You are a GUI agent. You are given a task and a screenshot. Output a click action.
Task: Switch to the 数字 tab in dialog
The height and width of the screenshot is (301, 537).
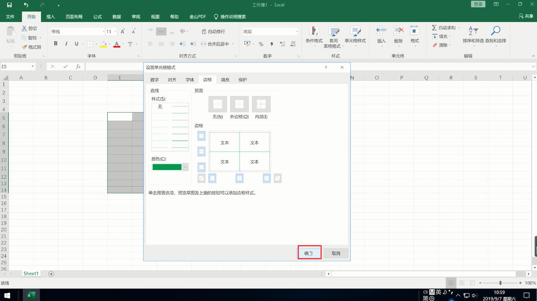point(155,80)
